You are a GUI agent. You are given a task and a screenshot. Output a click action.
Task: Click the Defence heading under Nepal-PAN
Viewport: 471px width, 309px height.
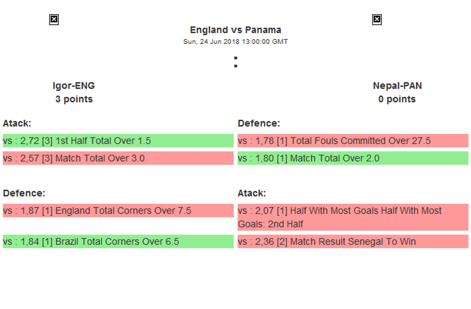(259, 123)
